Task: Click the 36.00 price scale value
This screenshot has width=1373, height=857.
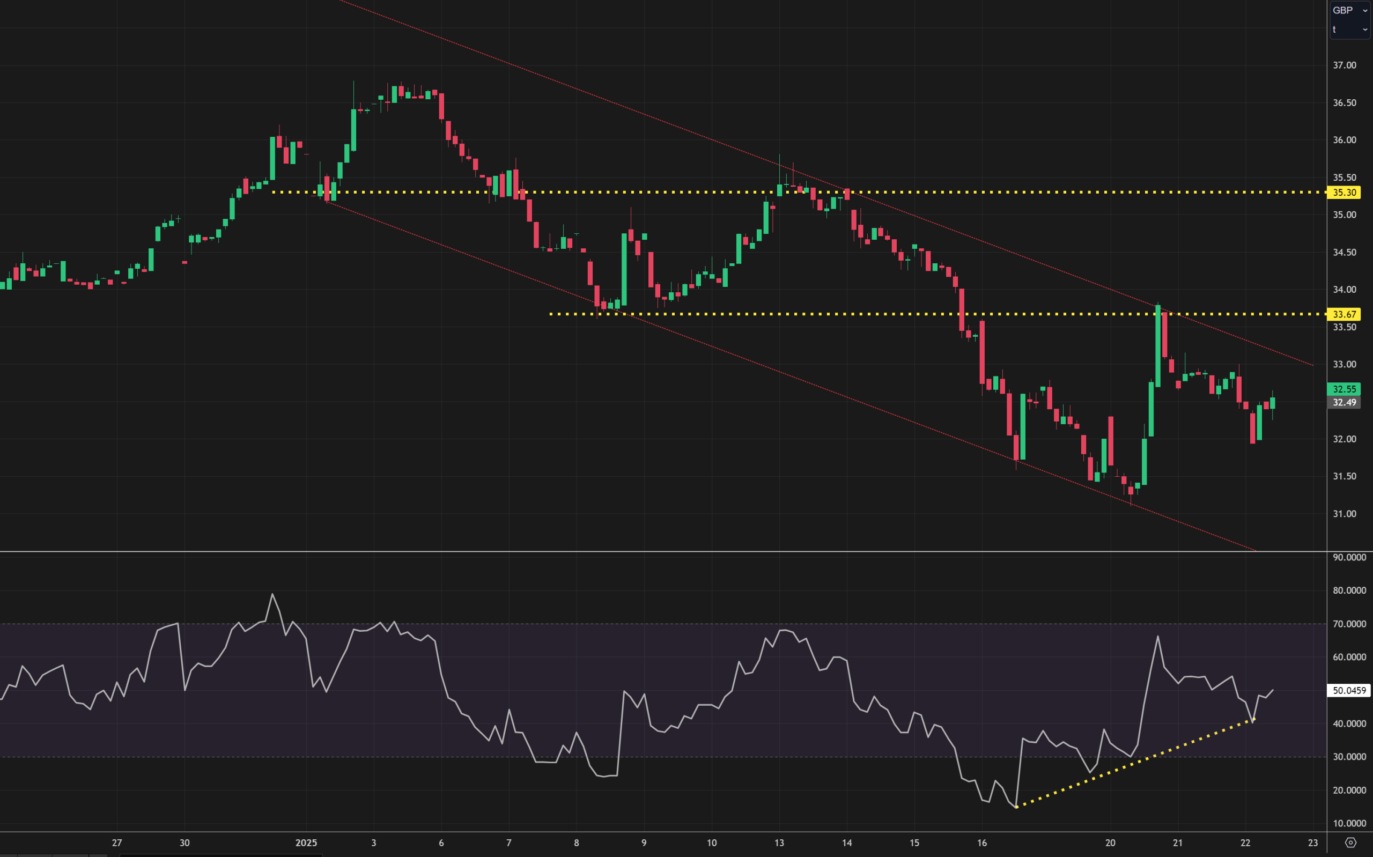Action: coord(1344,140)
